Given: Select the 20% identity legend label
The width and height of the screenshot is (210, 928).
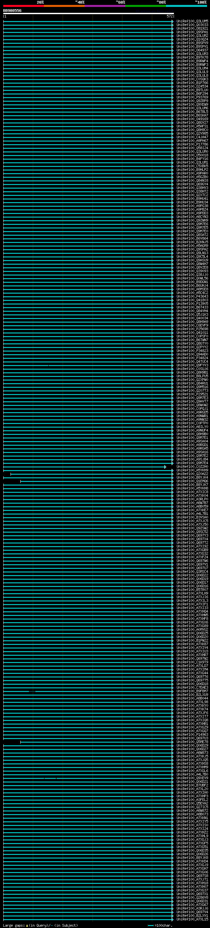Looking at the screenshot, I should pyautogui.click(x=40, y=2).
